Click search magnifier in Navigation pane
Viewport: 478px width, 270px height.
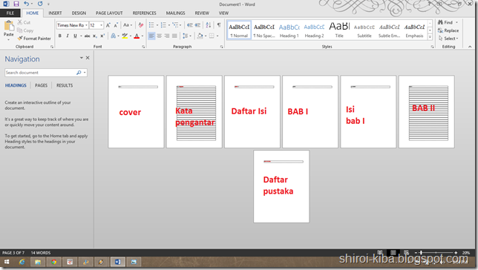(79, 73)
